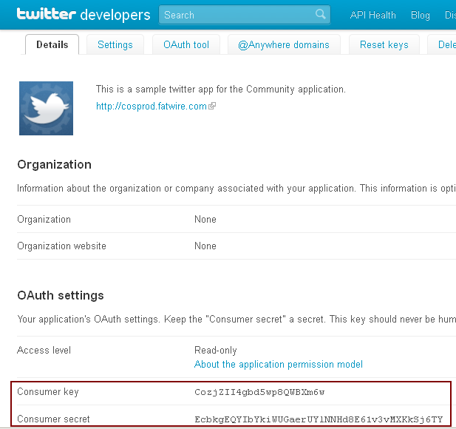
Task: Click the external link icon after fatwire URL
Action: coord(212,106)
